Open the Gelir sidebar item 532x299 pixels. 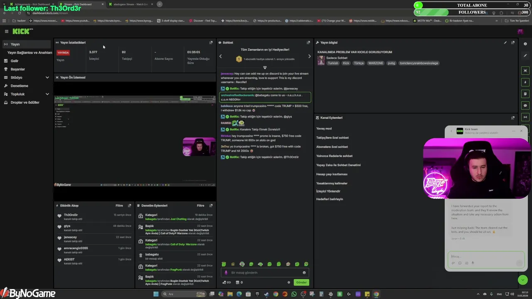click(27, 61)
